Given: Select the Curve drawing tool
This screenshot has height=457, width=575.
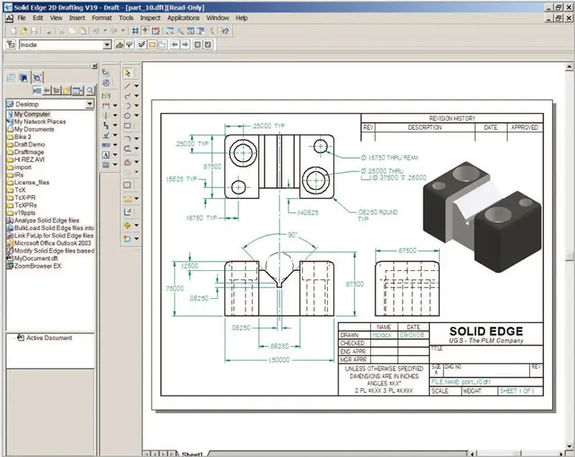Looking at the screenshot, I should [127, 96].
